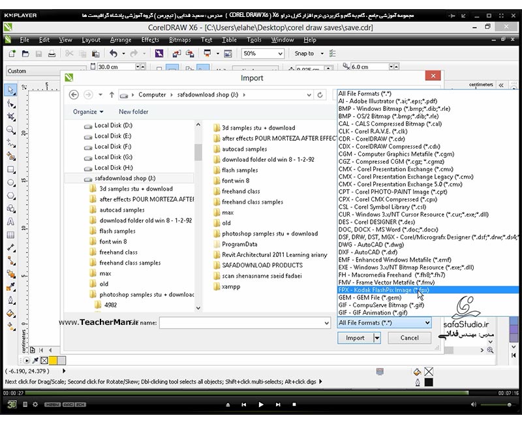Select the Ellipse tool

coord(11,183)
